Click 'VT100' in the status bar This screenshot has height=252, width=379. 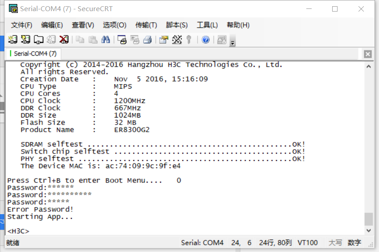(308, 243)
